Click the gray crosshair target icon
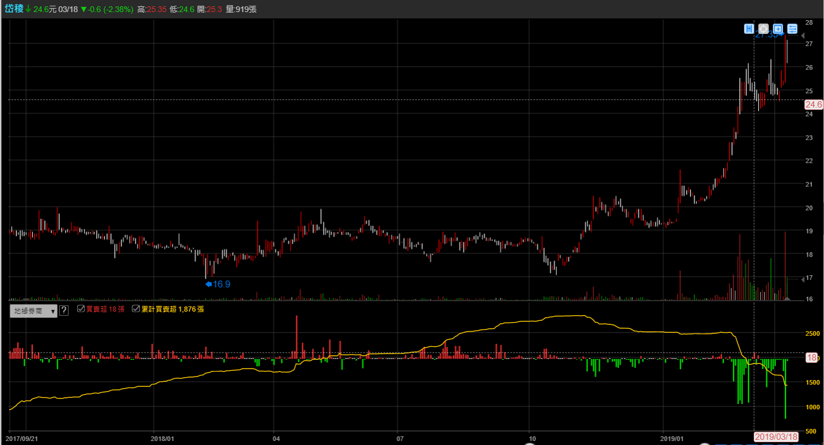The height and width of the screenshot is (445, 824). point(763,29)
